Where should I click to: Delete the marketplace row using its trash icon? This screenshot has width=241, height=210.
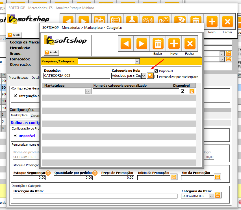(x=192, y=91)
